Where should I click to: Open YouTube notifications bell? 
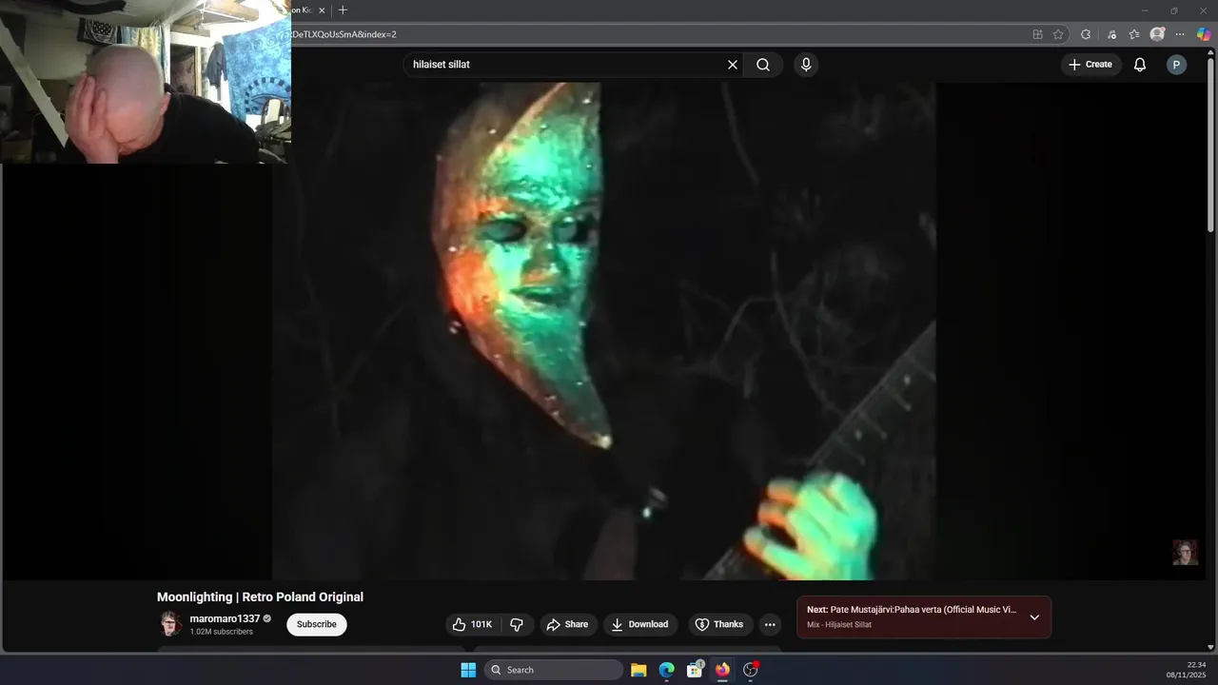(x=1140, y=65)
